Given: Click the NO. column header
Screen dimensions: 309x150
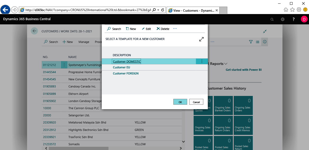Looking at the screenshot, I should point(46,57).
